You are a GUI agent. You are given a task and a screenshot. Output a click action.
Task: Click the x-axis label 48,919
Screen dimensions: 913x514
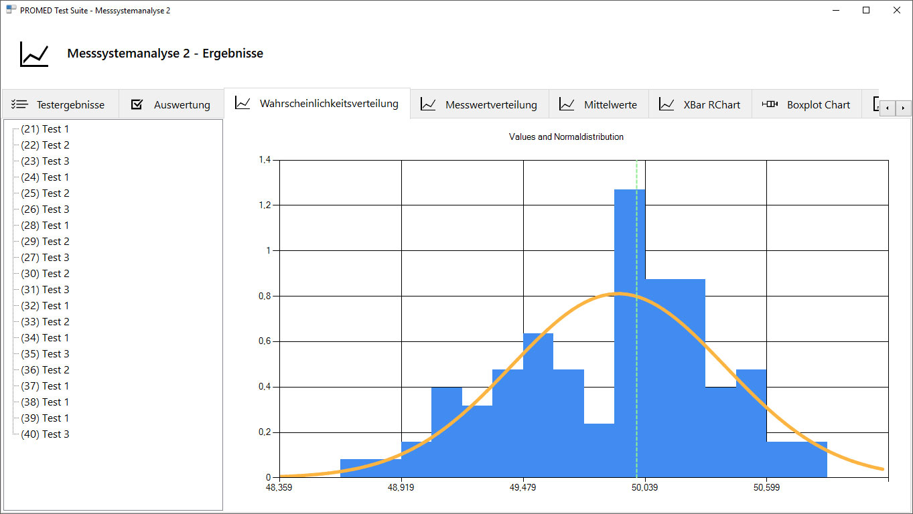401,488
